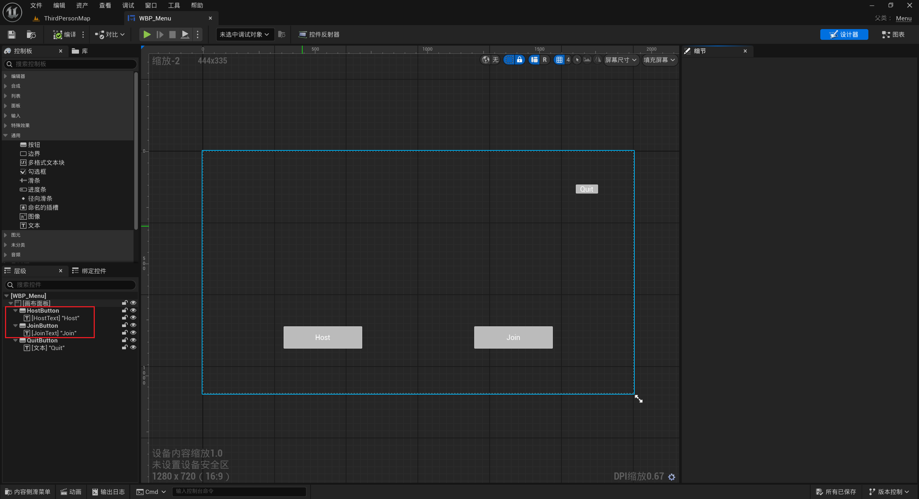Screen dimensions: 919x499
Task: Select the Host button on canvas
Action: click(x=323, y=337)
